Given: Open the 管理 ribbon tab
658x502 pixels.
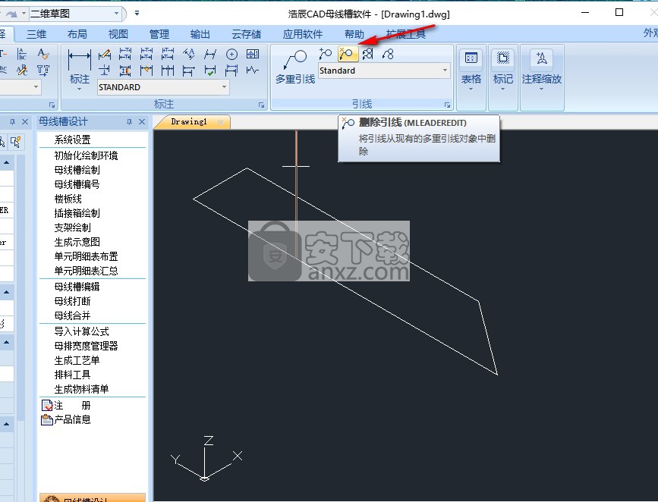Looking at the screenshot, I should pos(159,34).
